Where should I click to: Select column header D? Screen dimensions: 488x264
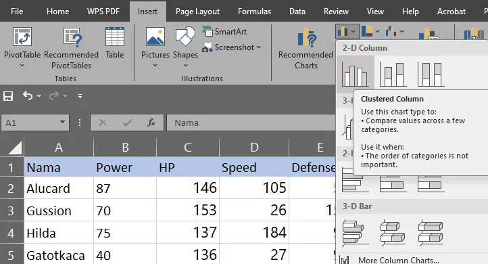254,148
